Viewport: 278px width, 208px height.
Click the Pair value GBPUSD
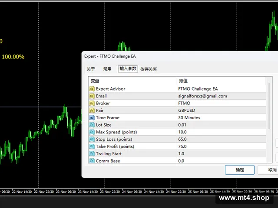pyautogui.click(x=186, y=110)
